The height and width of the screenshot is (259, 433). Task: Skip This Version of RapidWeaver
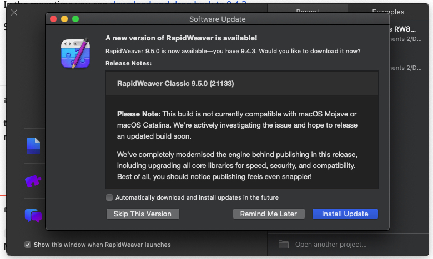[x=143, y=214]
